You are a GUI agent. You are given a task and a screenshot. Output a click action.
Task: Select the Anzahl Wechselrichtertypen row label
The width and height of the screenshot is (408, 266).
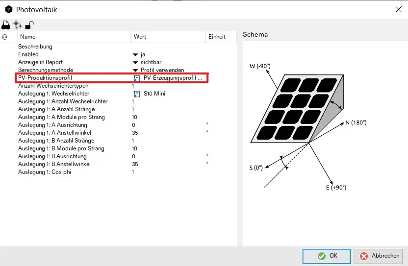[x=53, y=86]
